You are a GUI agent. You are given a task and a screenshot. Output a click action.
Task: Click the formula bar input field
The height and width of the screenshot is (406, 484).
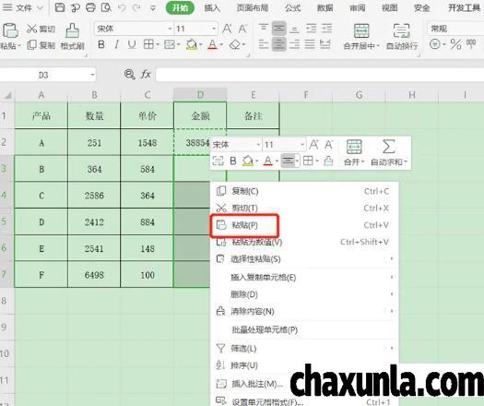pos(320,75)
